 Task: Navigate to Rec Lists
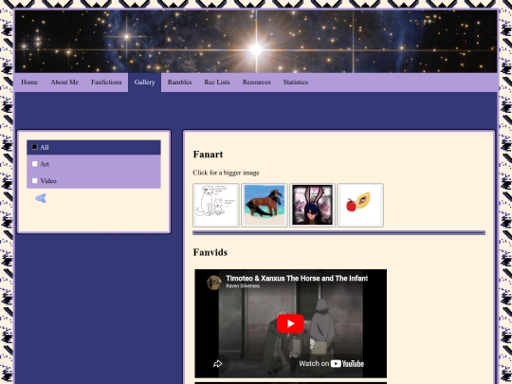pos(217,82)
